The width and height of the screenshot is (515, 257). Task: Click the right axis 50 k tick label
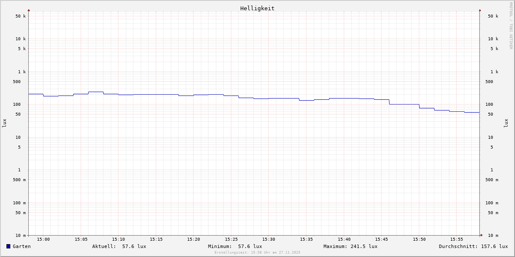click(x=493, y=16)
